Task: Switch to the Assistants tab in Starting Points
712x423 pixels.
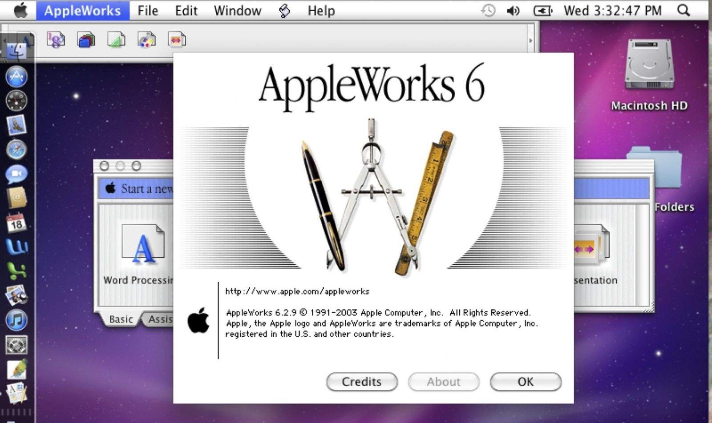Action: 159,319
